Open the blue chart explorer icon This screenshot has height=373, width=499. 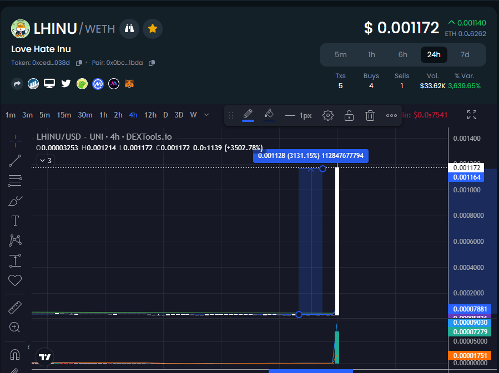coord(33,84)
